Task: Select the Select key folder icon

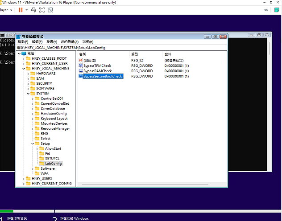Action: coord(37,139)
